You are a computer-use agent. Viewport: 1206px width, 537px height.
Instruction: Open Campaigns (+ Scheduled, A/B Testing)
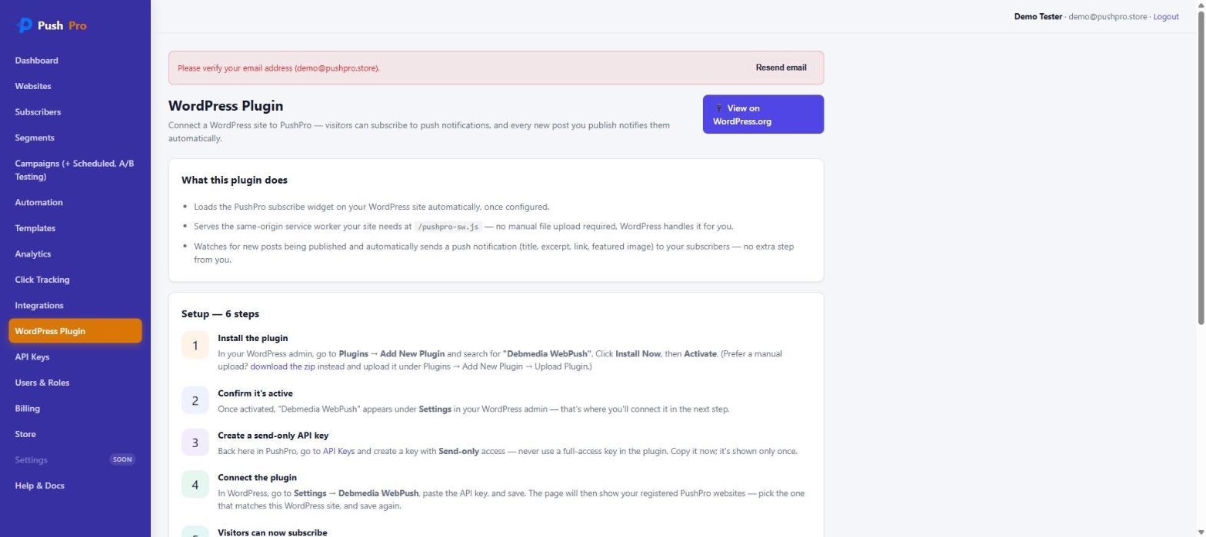75,170
